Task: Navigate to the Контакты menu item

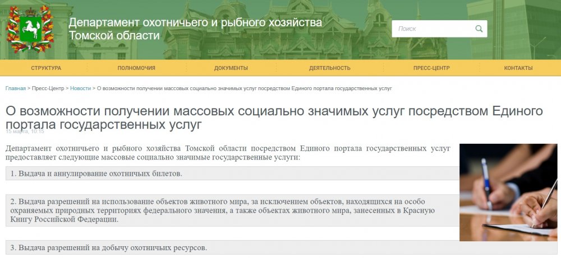Action: (518, 68)
